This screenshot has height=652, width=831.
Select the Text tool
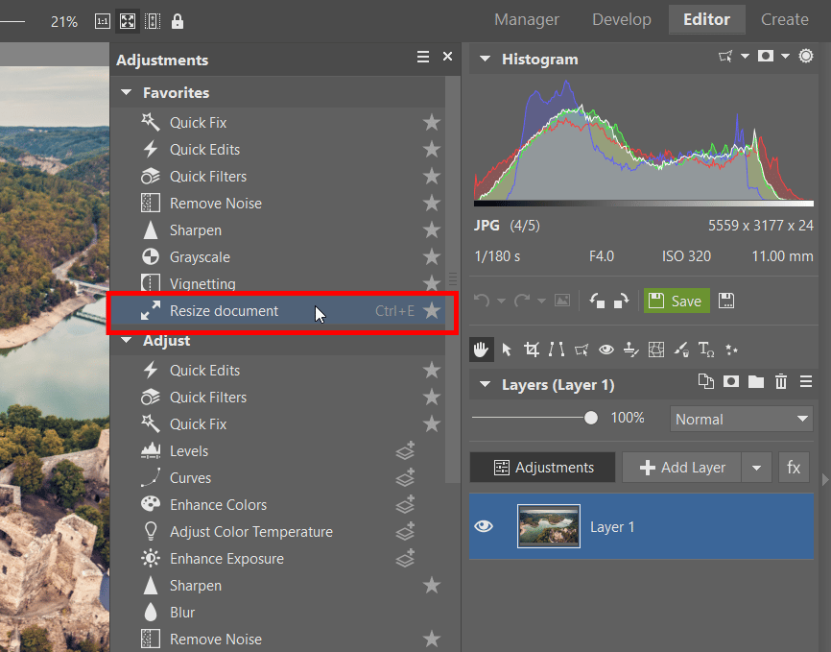[x=706, y=350]
